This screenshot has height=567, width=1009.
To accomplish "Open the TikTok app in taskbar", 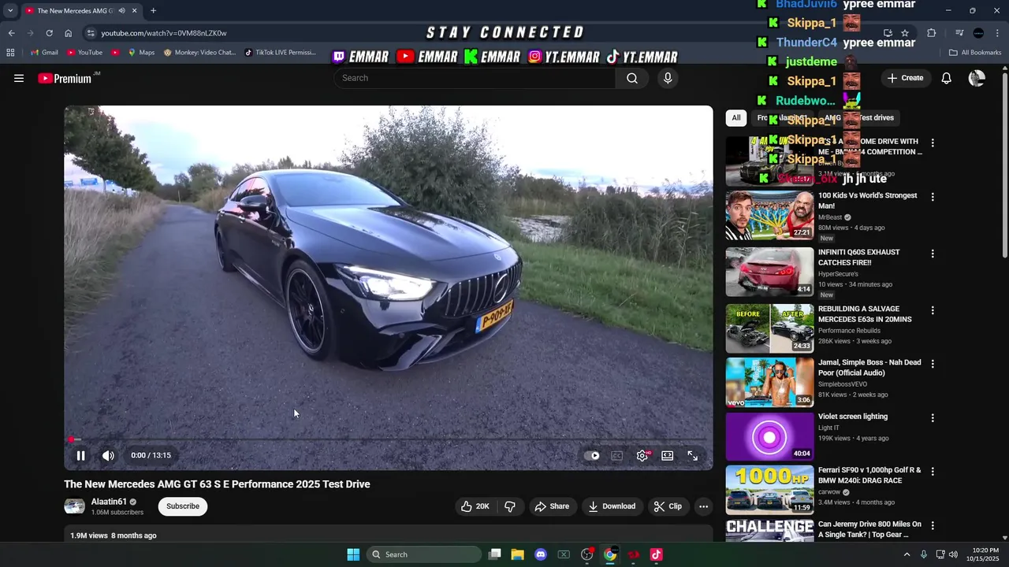I will [x=656, y=554].
